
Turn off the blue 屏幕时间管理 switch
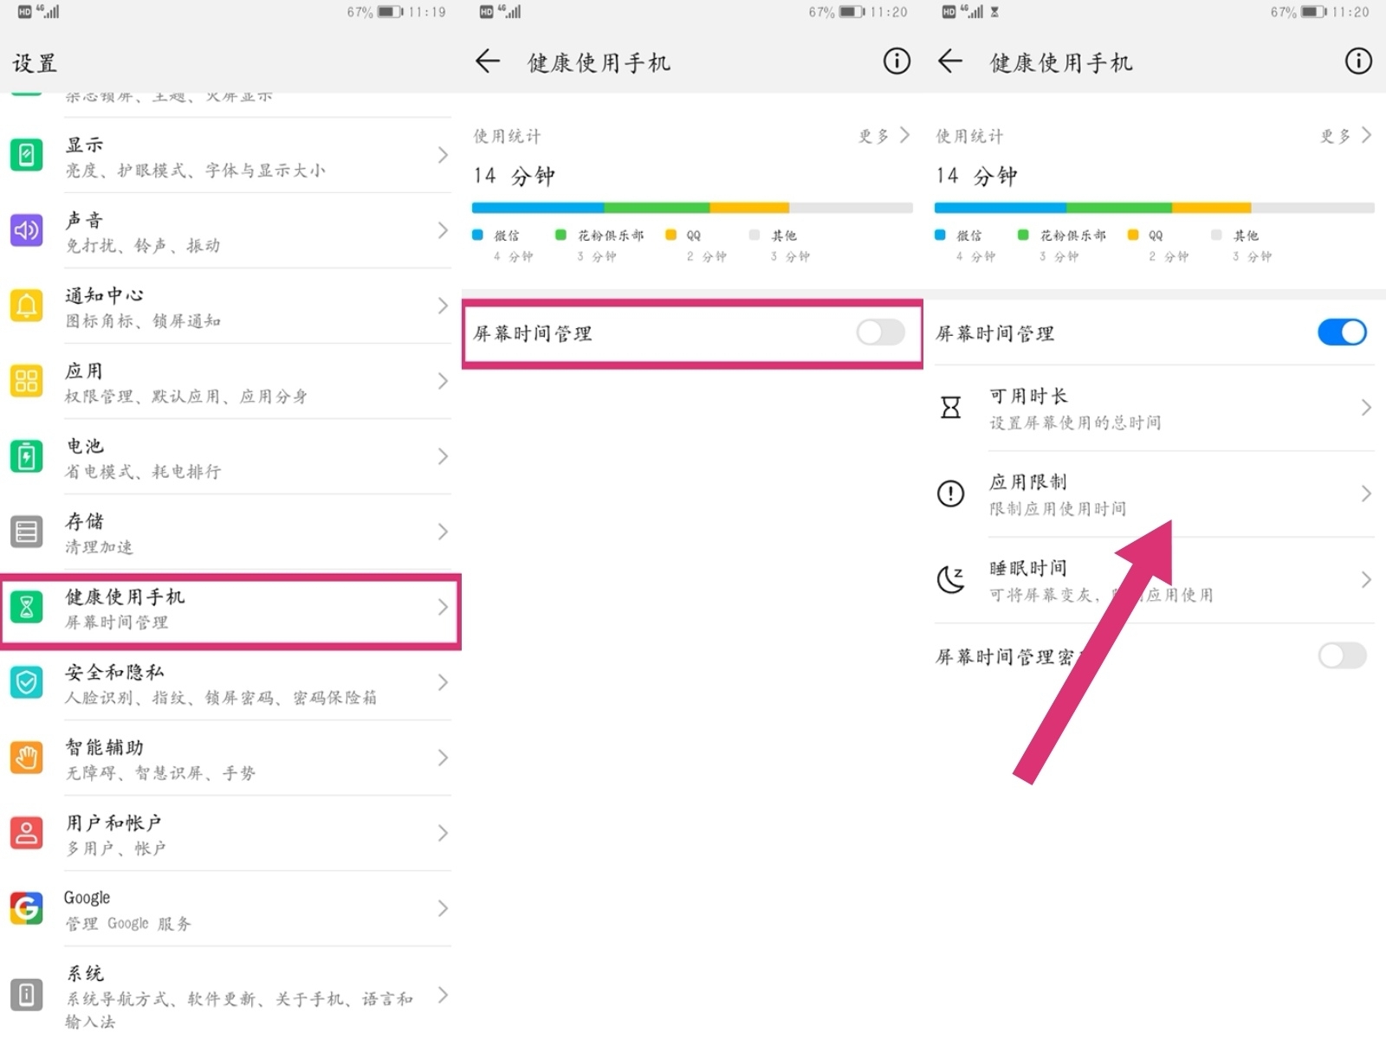pyautogui.click(x=1342, y=332)
